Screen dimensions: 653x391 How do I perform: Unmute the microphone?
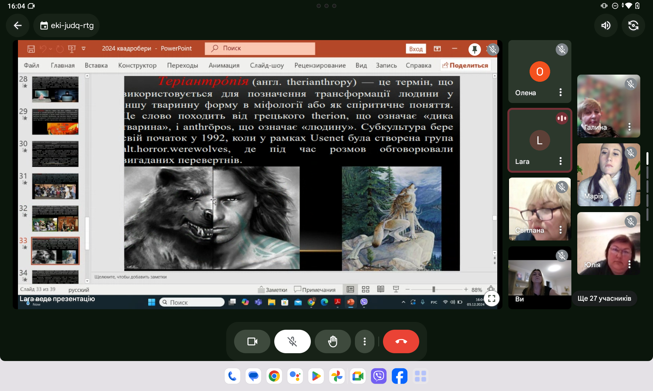[292, 341]
